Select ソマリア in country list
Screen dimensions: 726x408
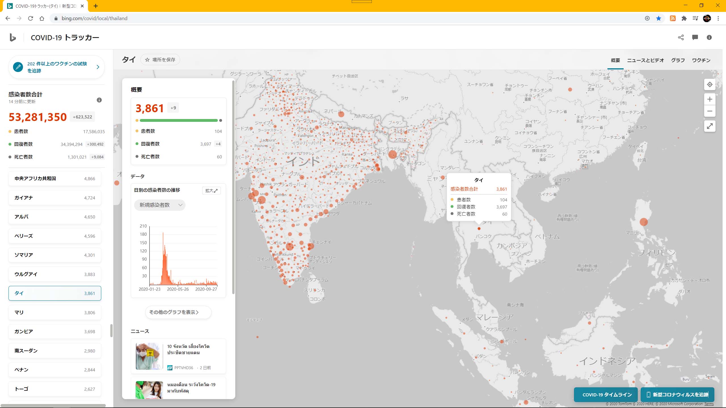55,255
